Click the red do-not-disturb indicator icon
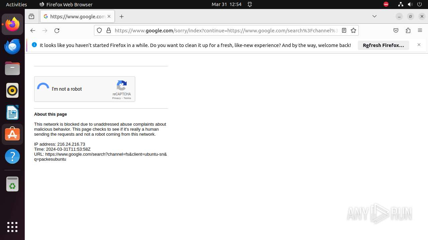 386,4
